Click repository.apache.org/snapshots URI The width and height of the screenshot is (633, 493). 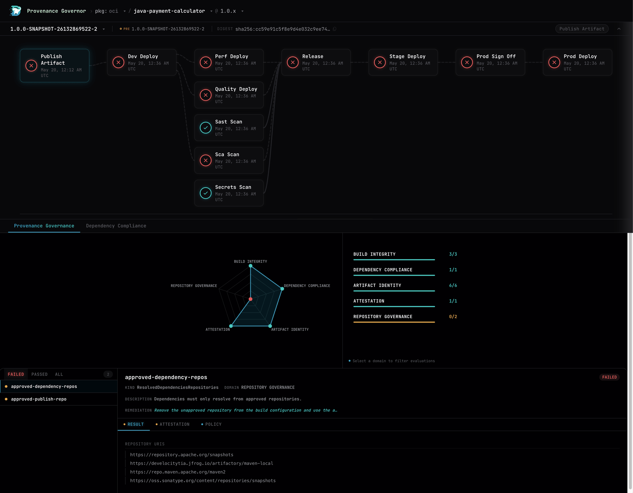click(x=182, y=455)
